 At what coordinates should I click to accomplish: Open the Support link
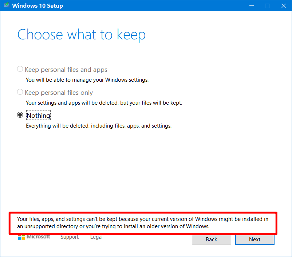point(70,237)
